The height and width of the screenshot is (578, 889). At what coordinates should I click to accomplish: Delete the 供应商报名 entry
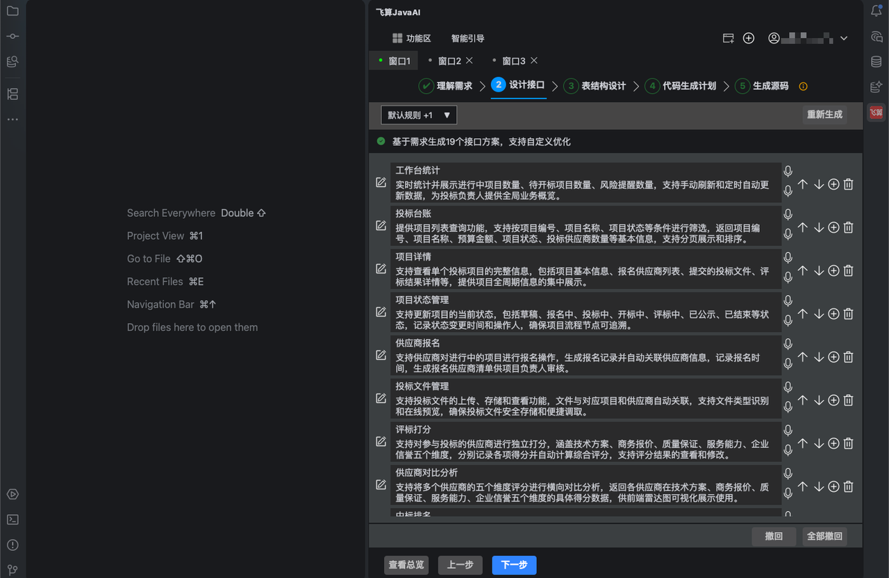click(848, 356)
